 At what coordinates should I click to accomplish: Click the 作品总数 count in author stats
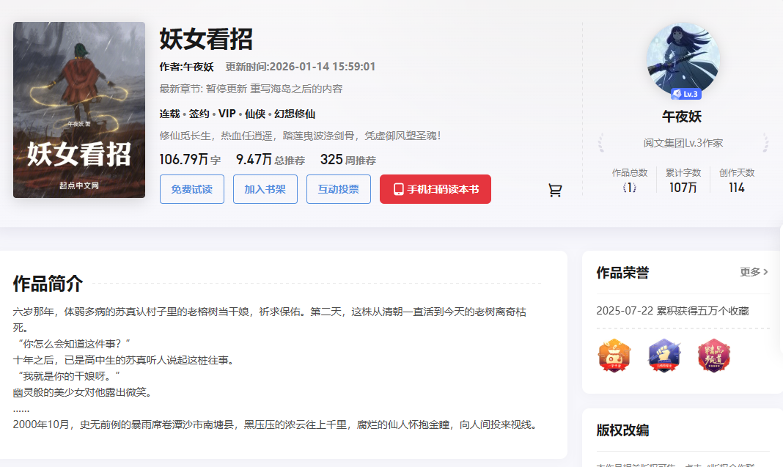click(x=629, y=188)
